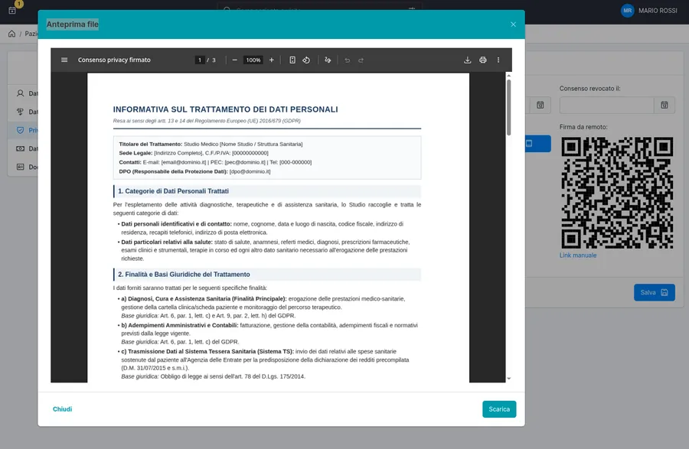Click the PDF vertical scrollbar thumb
Viewport: 689px width, 449px height.
(509, 108)
